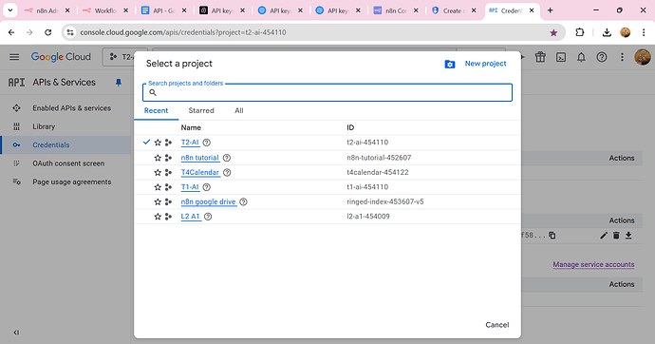Open help icon next to n8n tutorial
655x344 pixels.
coord(227,158)
